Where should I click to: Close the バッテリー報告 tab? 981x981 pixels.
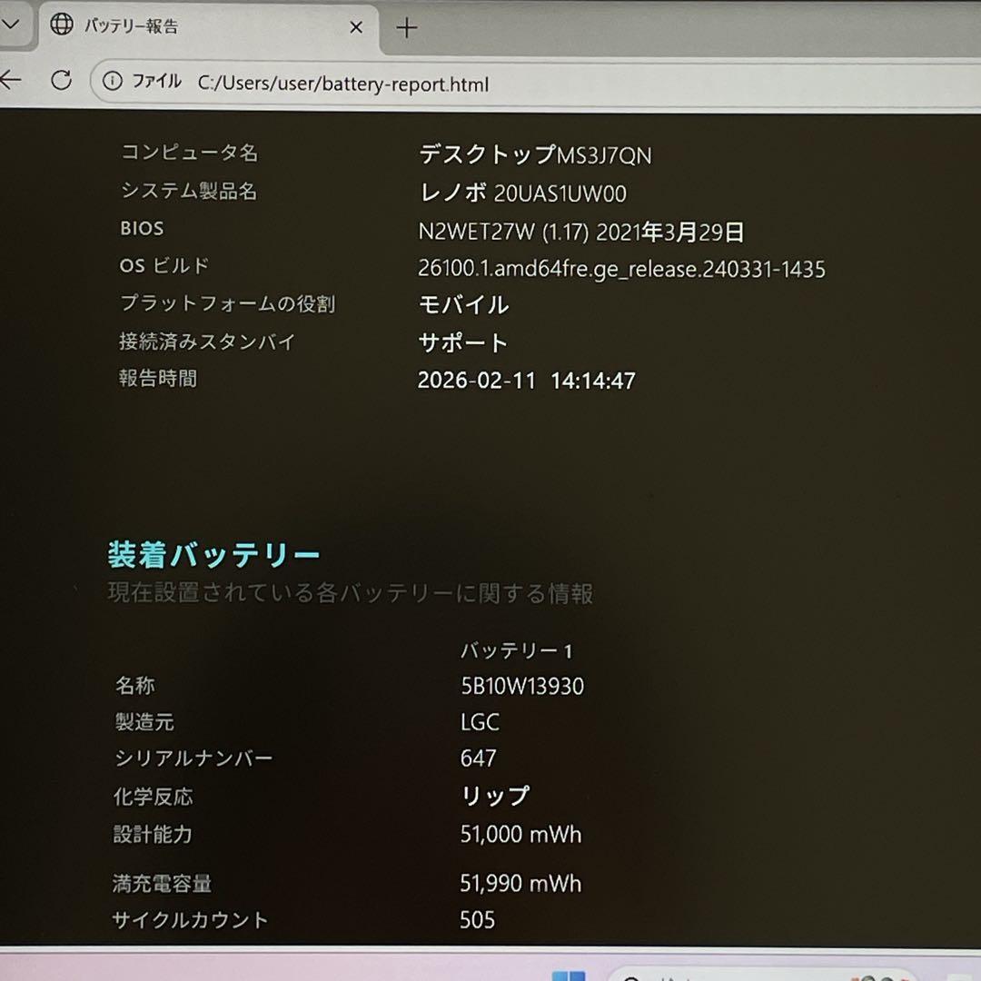(x=356, y=27)
